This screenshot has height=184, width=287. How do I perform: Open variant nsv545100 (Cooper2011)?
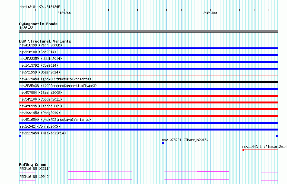click(x=41, y=99)
